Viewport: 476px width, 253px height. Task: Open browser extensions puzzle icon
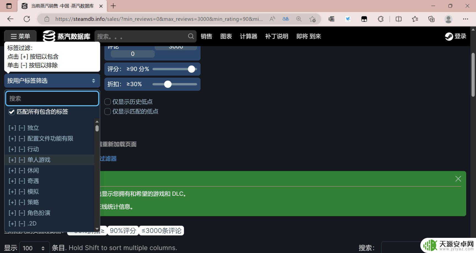pyautogui.click(x=381, y=19)
